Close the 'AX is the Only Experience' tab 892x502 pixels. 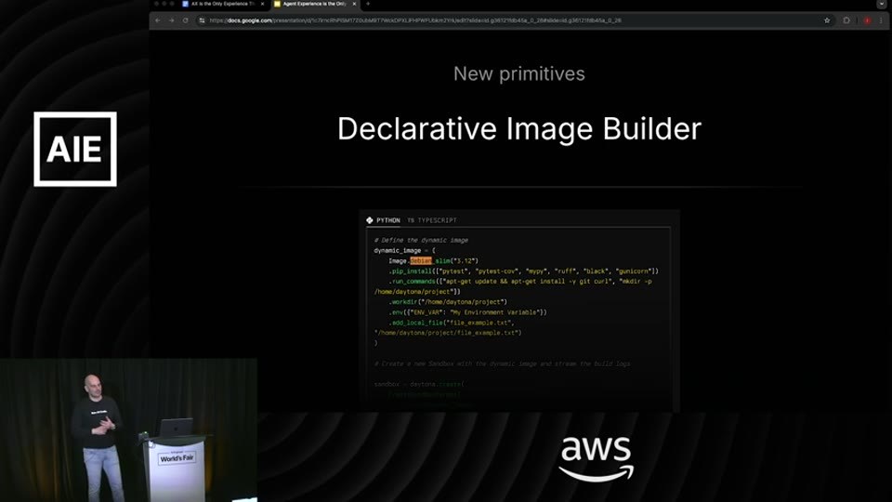coord(262,4)
